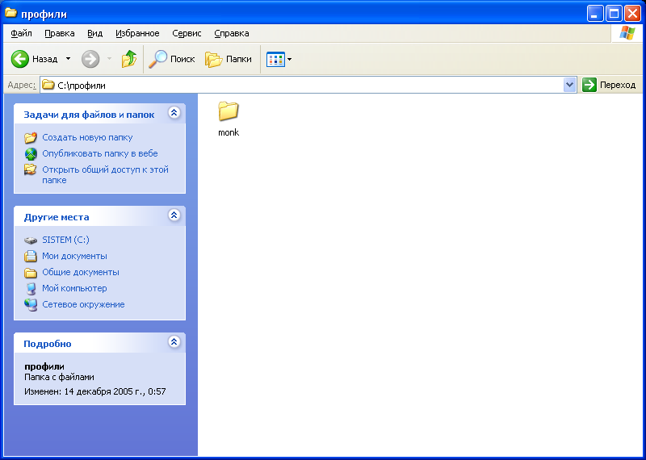This screenshot has width=646, height=460.
Task: Click the new folder icon in tasks
Action: (x=31, y=137)
